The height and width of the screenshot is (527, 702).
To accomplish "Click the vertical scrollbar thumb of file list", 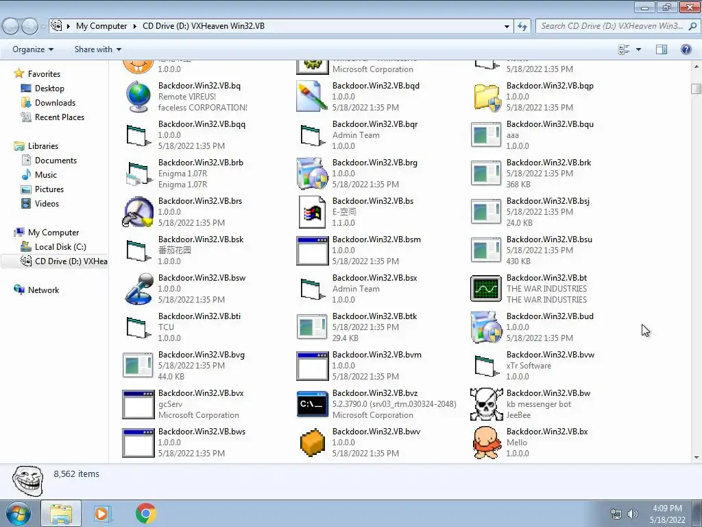I will [x=696, y=89].
